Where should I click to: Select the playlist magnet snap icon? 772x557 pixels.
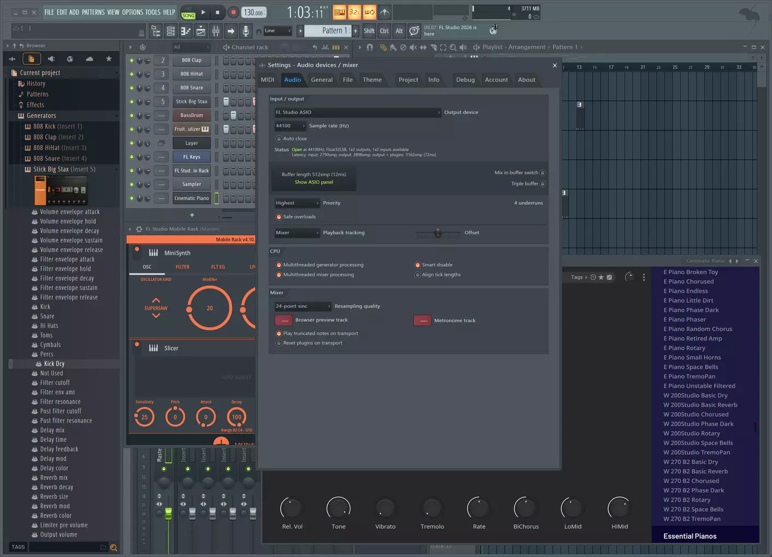370,48
